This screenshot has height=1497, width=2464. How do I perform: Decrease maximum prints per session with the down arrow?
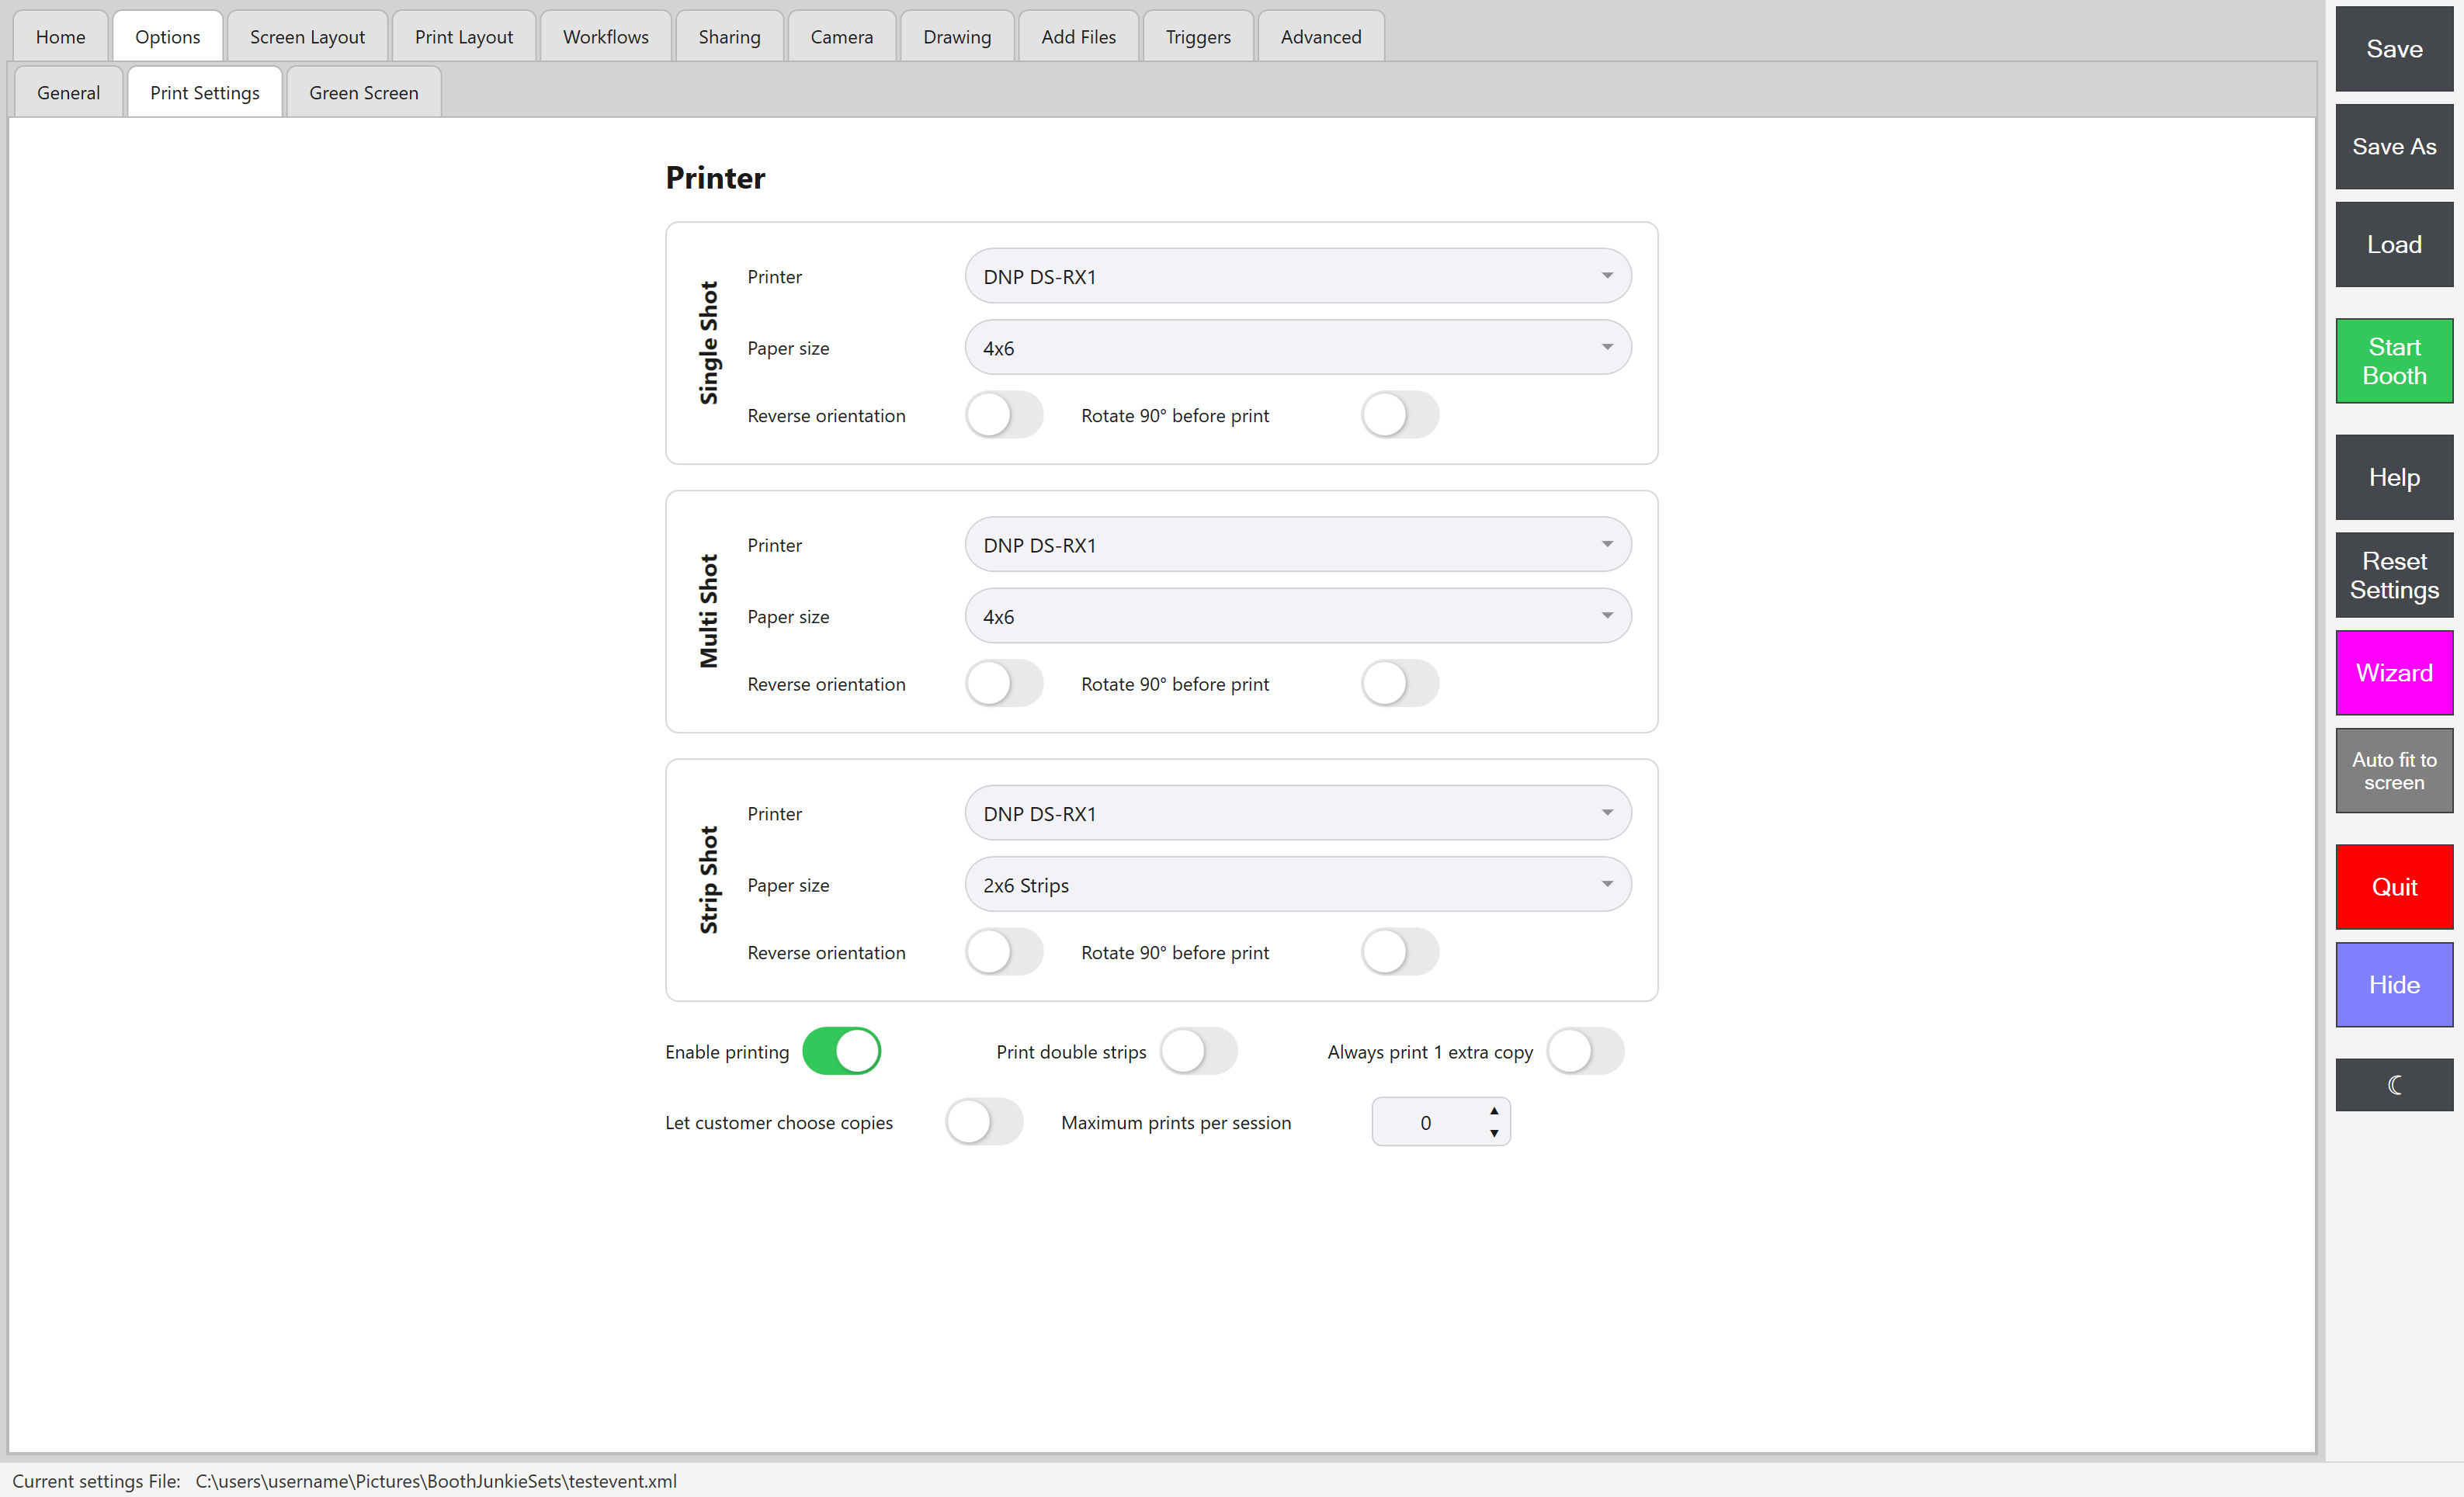pyautogui.click(x=1494, y=1133)
